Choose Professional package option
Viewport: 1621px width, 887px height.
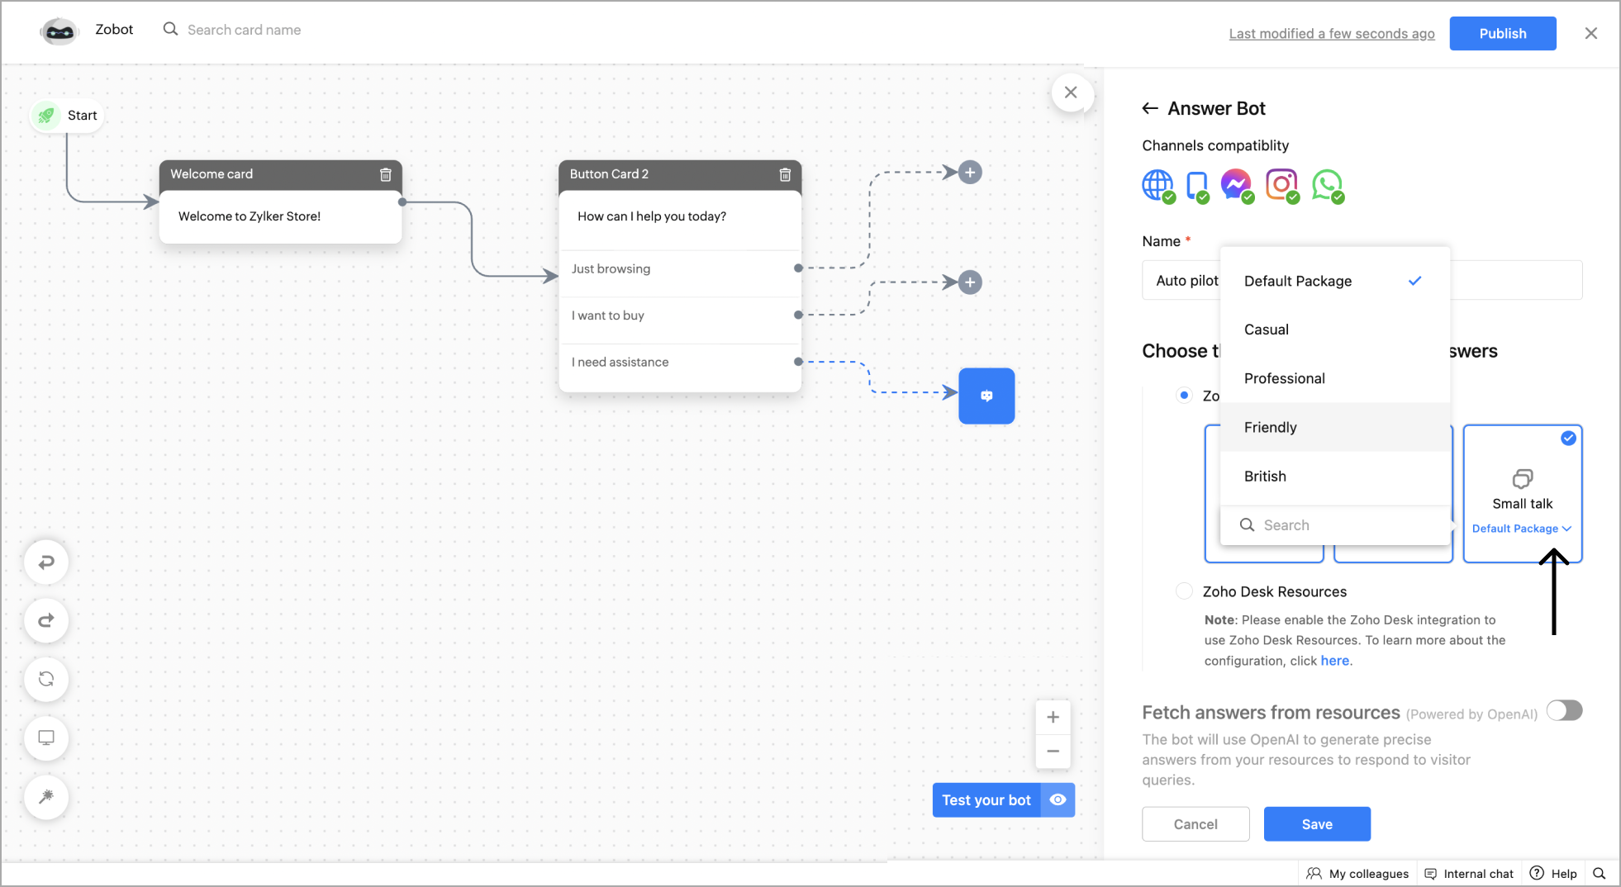pos(1334,378)
